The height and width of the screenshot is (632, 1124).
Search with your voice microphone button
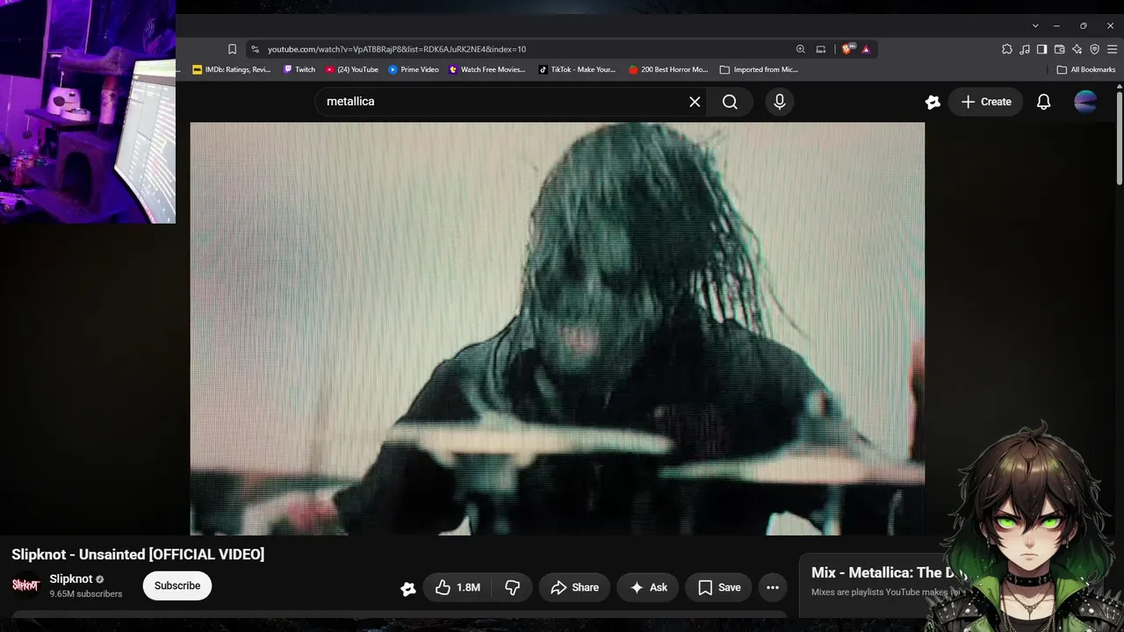point(779,102)
